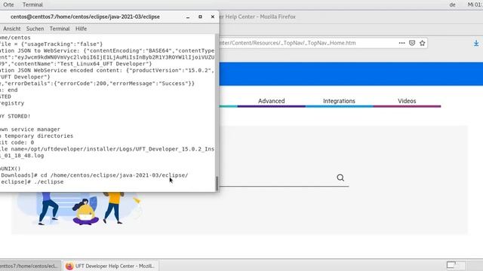Open the Terminal menu in terminal window
The width and height of the screenshot is (483, 271).
60,29
